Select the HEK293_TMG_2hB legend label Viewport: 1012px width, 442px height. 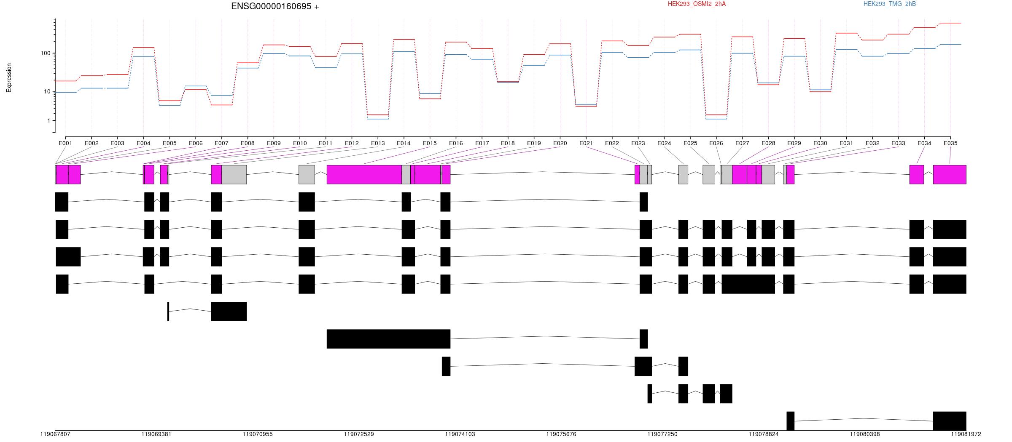890,4
